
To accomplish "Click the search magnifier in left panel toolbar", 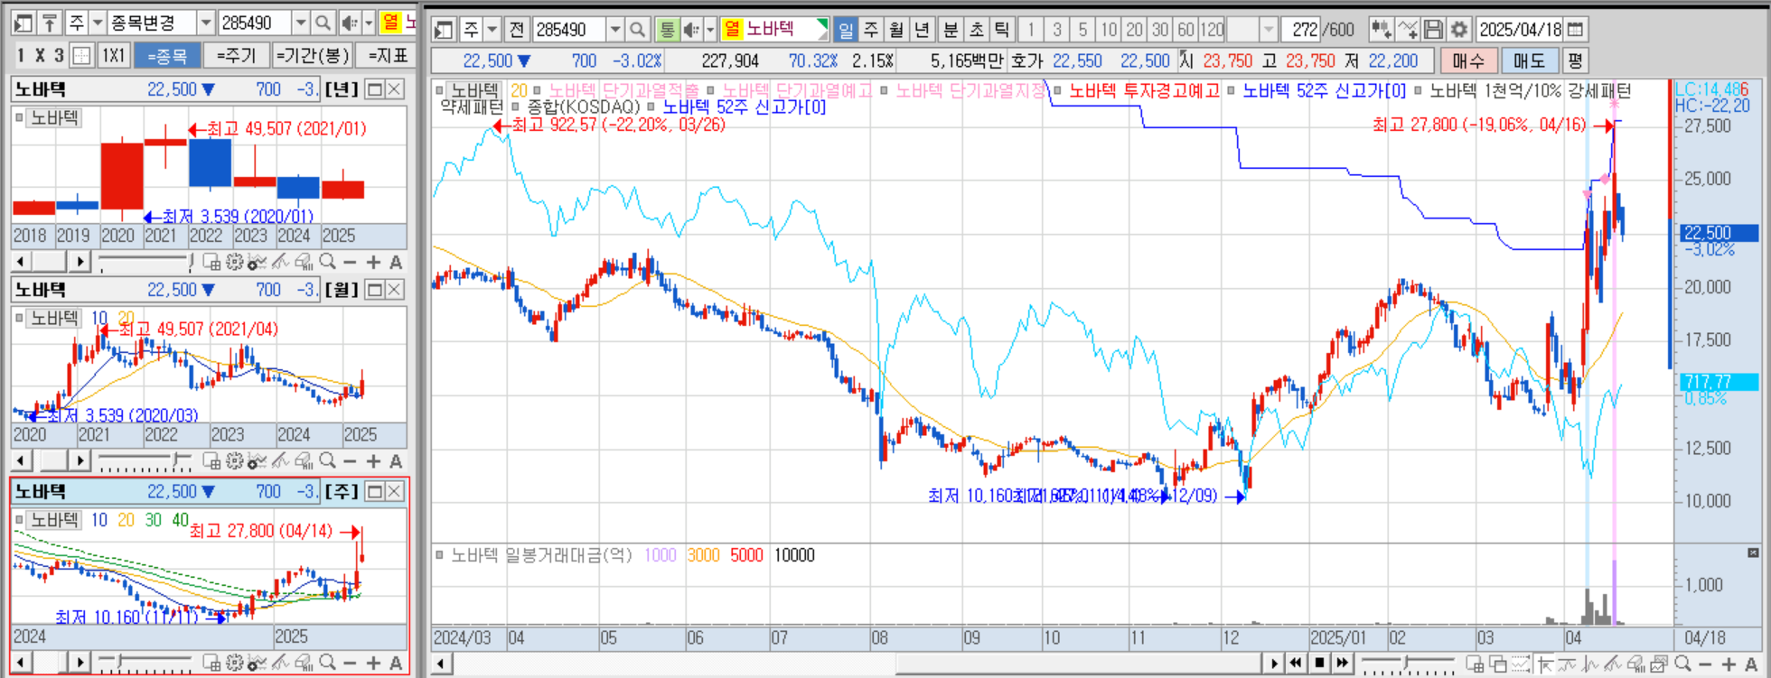I will pyautogui.click(x=323, y=23).
